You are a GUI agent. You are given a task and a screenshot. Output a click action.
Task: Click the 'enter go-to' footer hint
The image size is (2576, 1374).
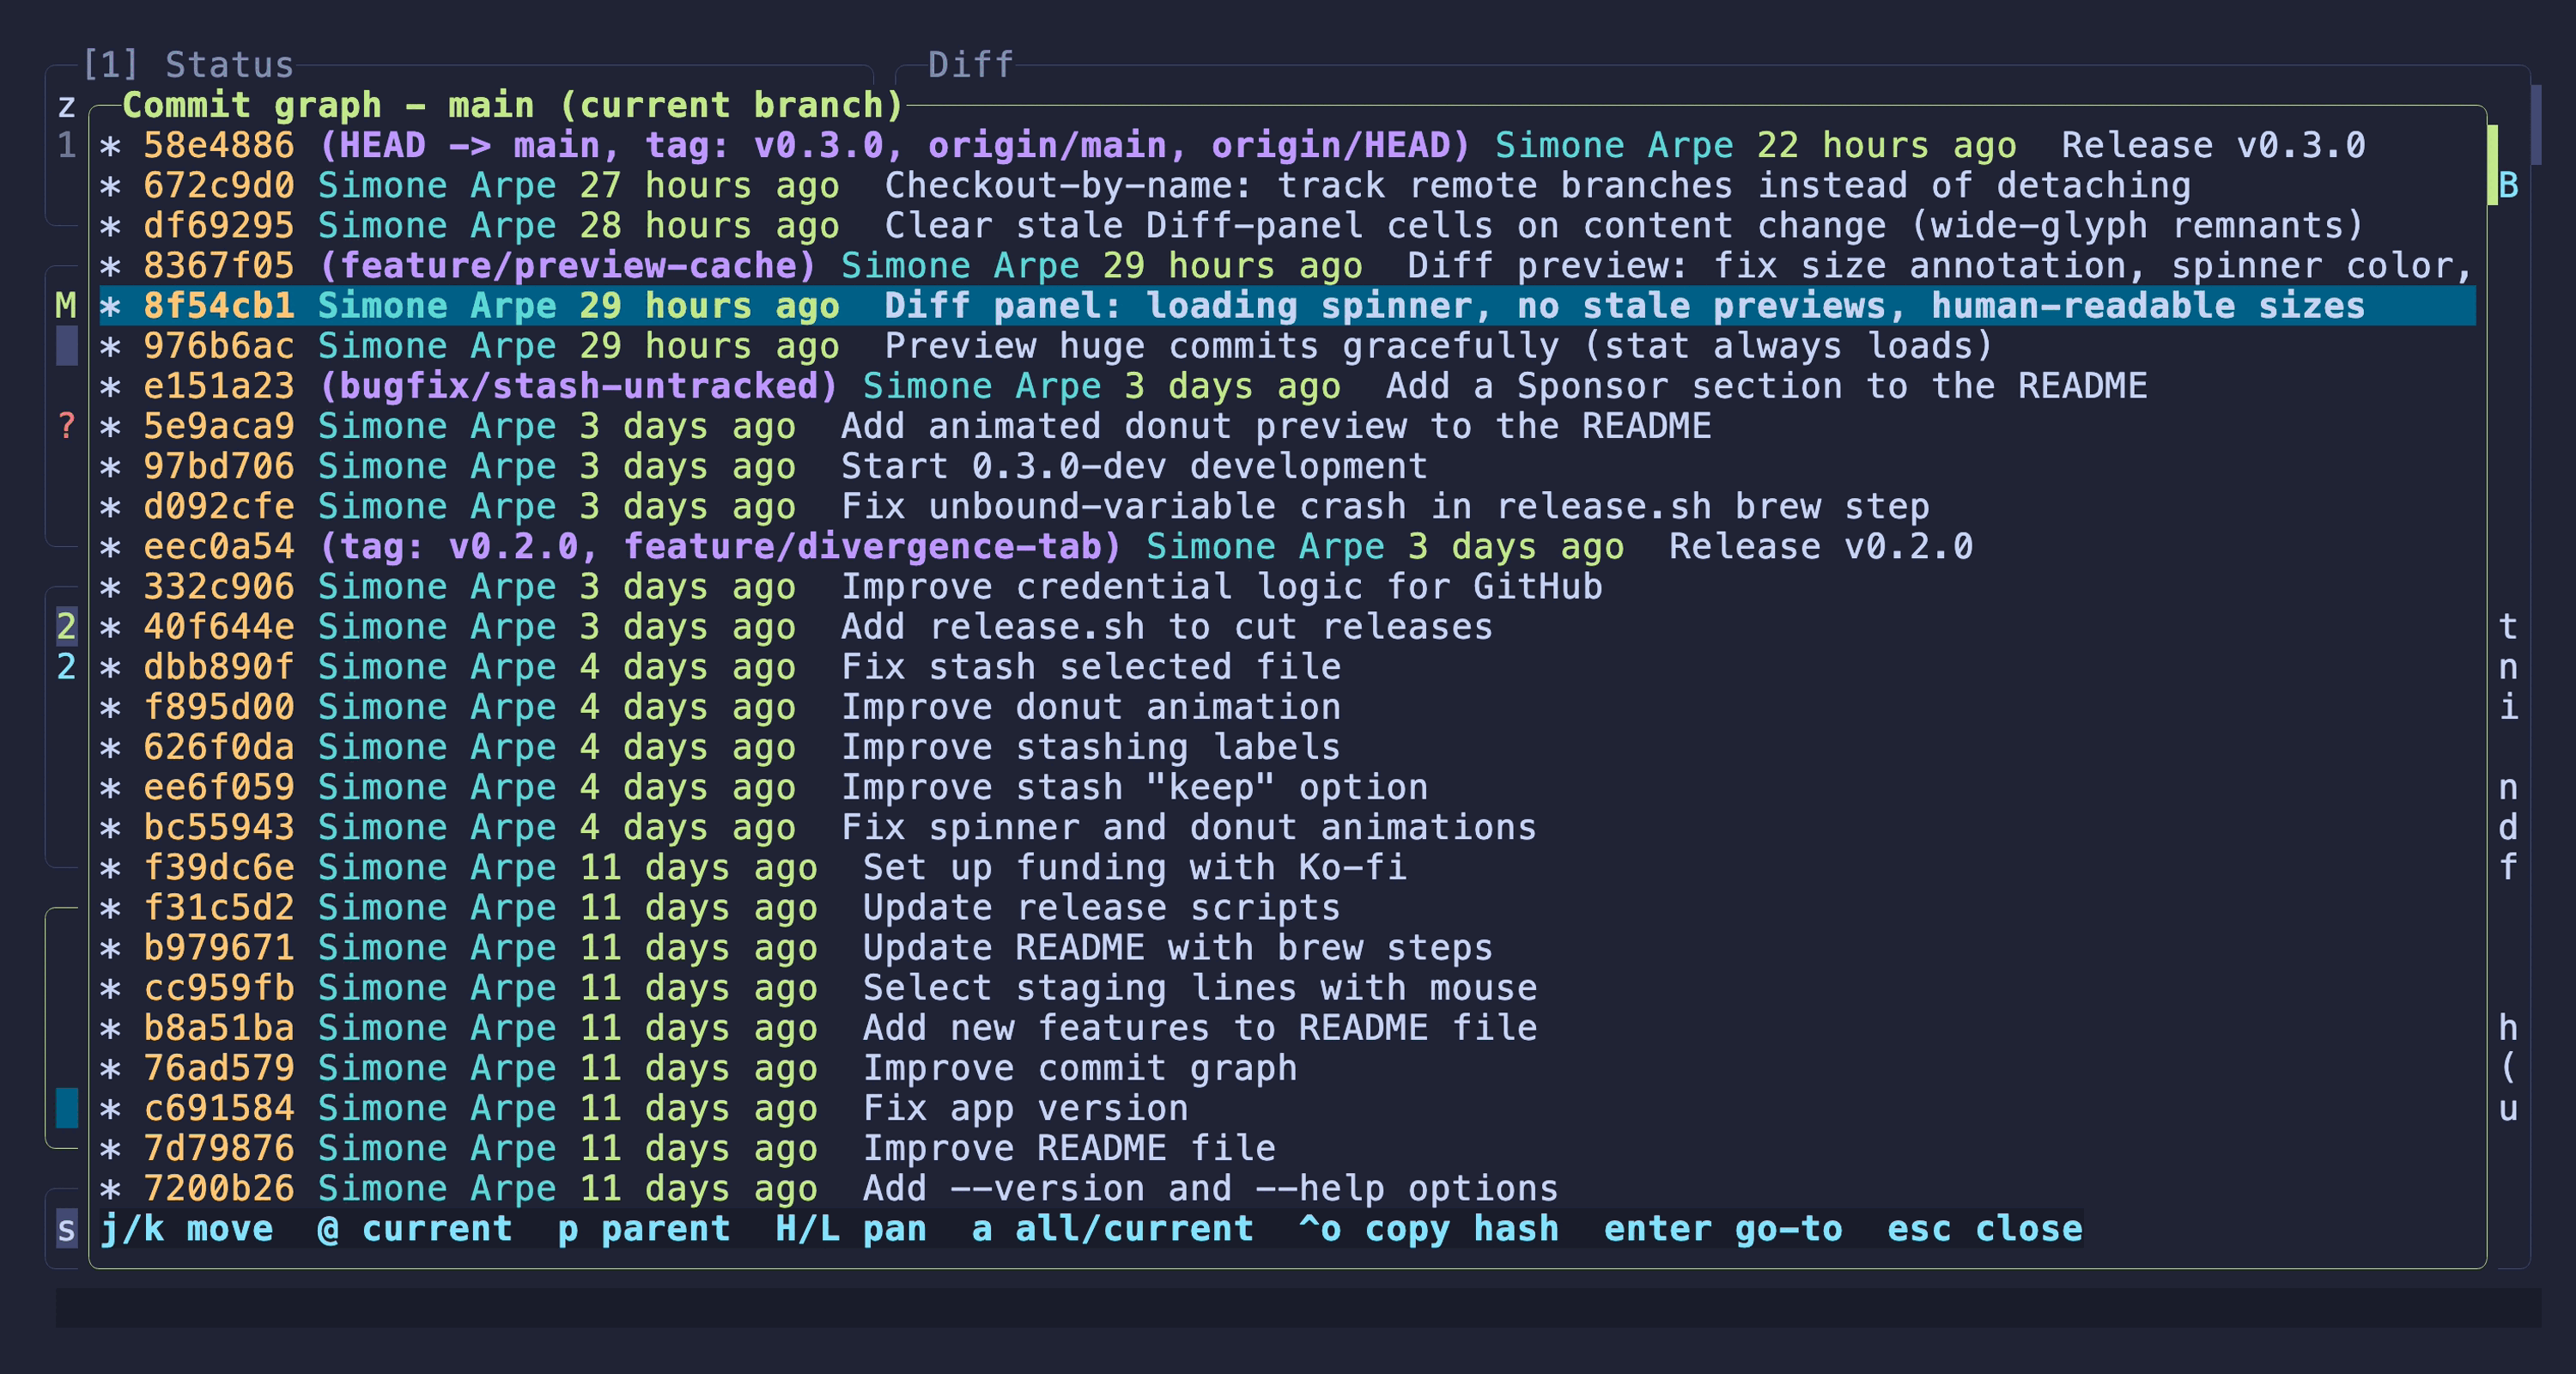tap(1722, 1228)
